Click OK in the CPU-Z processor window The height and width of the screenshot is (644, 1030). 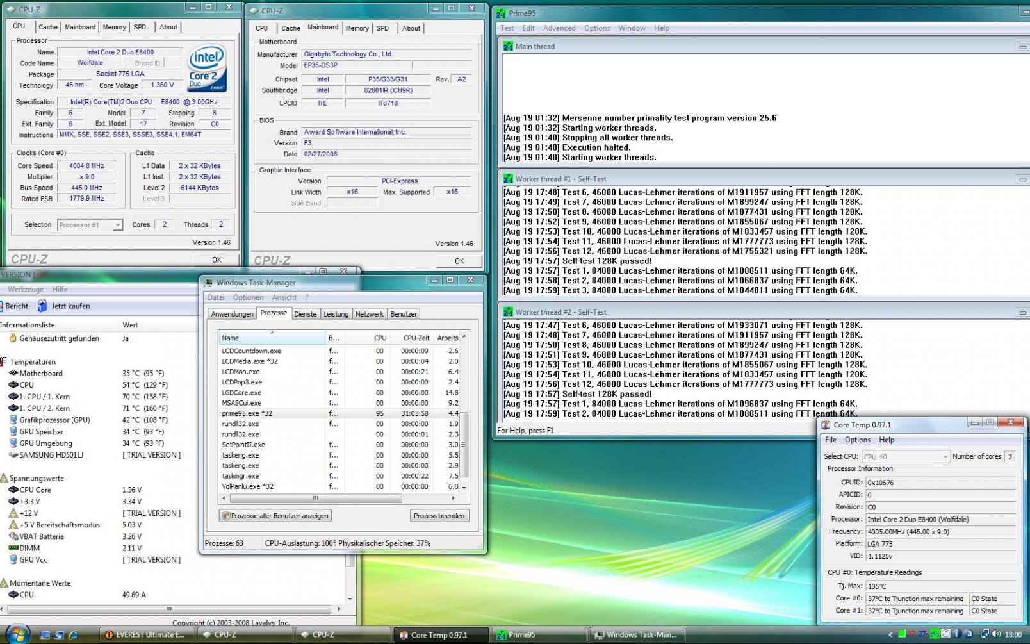coord(217,260)
